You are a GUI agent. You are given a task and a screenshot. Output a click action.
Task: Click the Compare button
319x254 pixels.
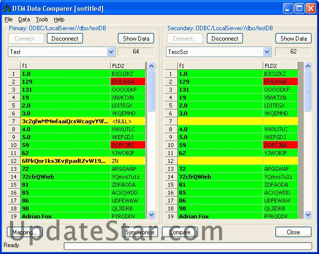(180, 232)
